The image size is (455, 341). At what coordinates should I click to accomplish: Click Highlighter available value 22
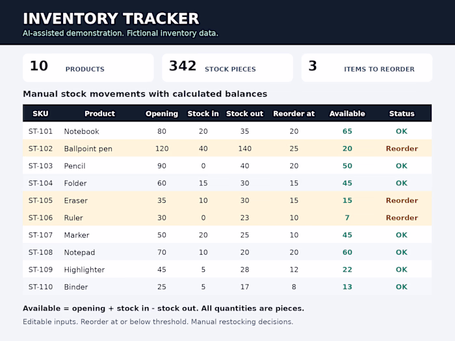(347, 270)
